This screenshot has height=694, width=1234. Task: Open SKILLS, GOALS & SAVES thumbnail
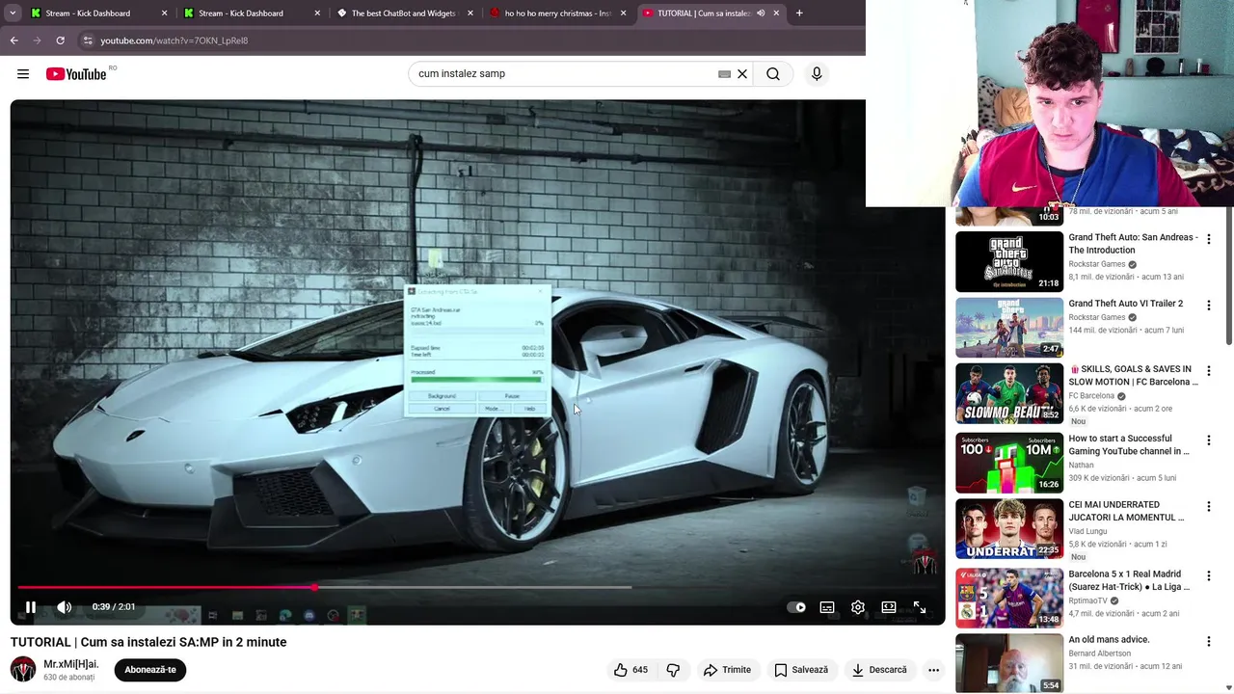pyautogui.click(x=1009, y=393)
